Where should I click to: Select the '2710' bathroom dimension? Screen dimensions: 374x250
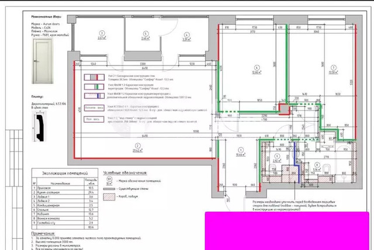point(327,157)
